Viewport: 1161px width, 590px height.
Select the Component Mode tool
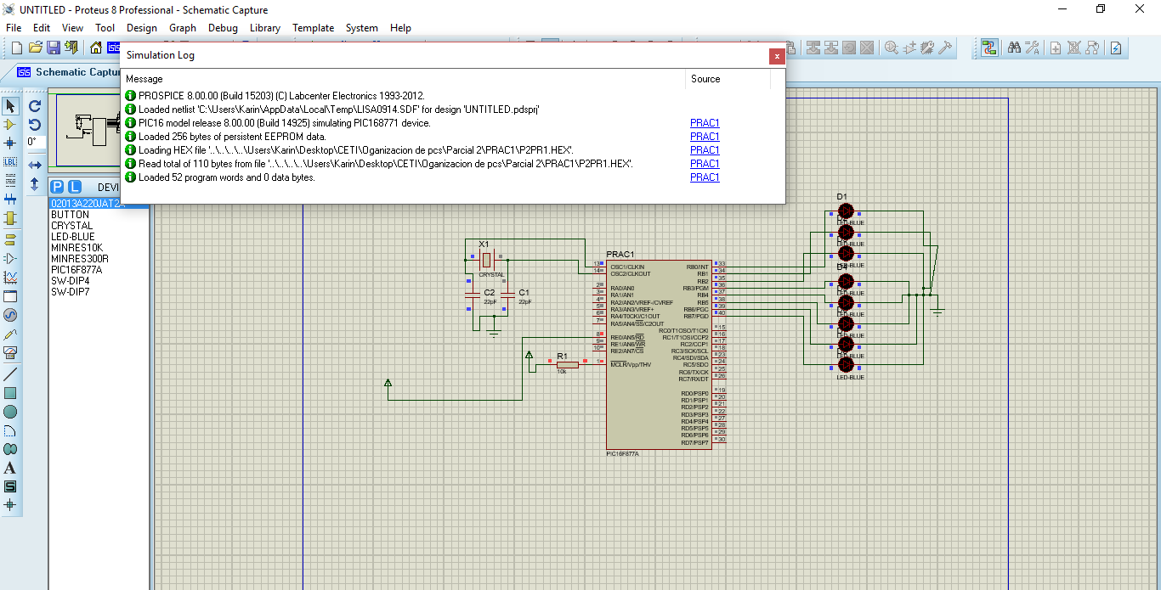pos(10,125)
